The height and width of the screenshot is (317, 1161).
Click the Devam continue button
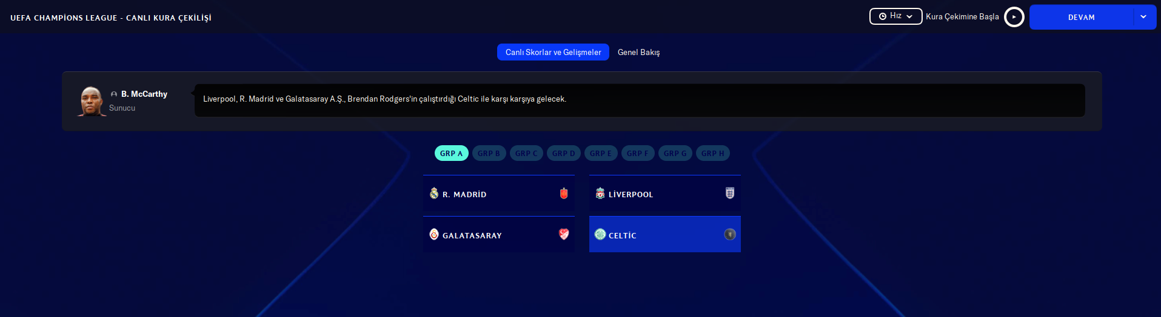point(1081,18)
